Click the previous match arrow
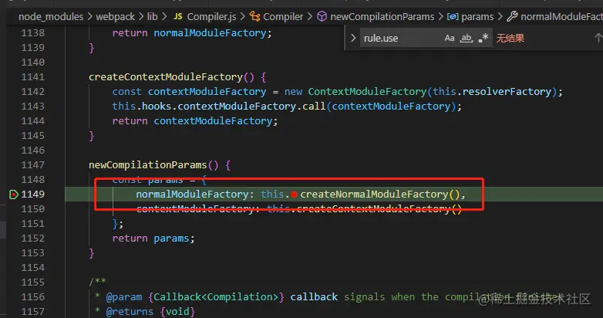 click(598, 38)
